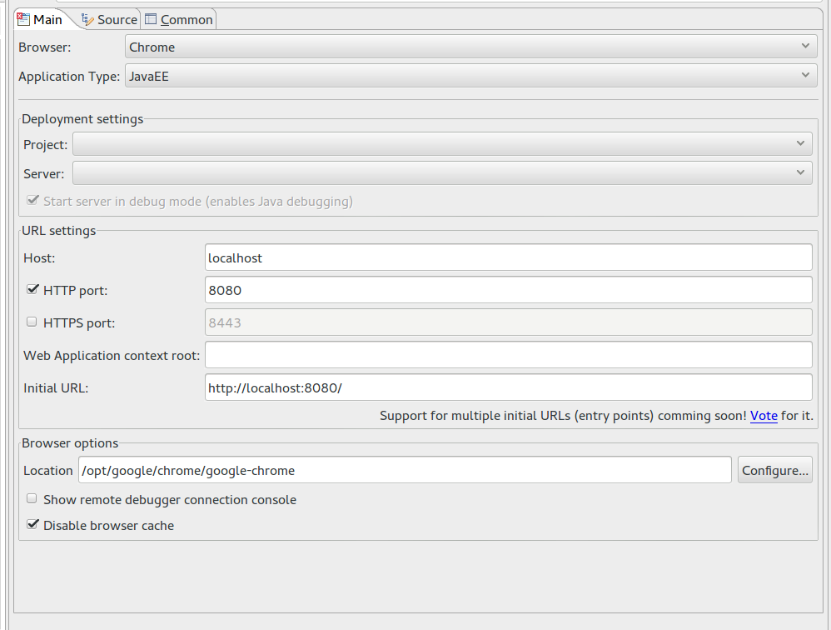Image resolution: width=831 pixels, height=630 pixels.
Task: Click the Web Application context root: label
Action: pyautogui.click(x=112, y=356)
